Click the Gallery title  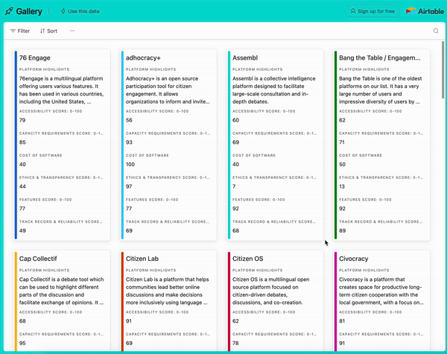click(x=29, y=11)
